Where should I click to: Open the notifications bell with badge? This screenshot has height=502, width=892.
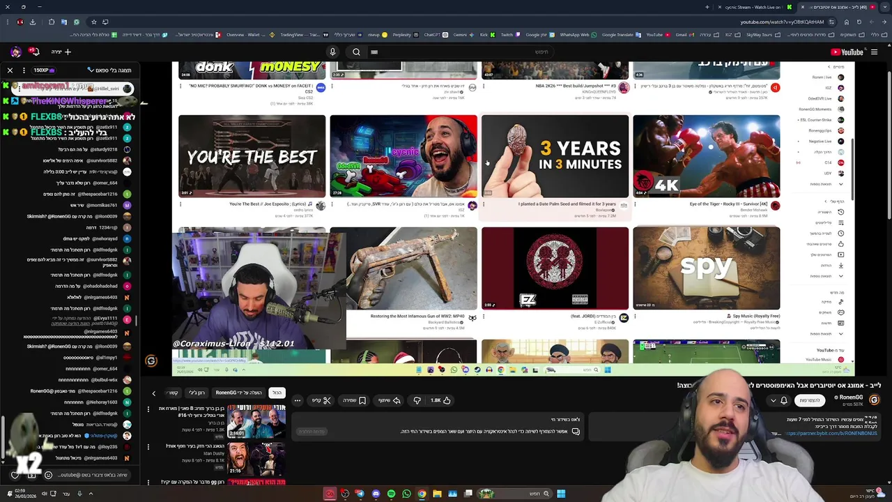pyautogui.click(x=33, y=52)
